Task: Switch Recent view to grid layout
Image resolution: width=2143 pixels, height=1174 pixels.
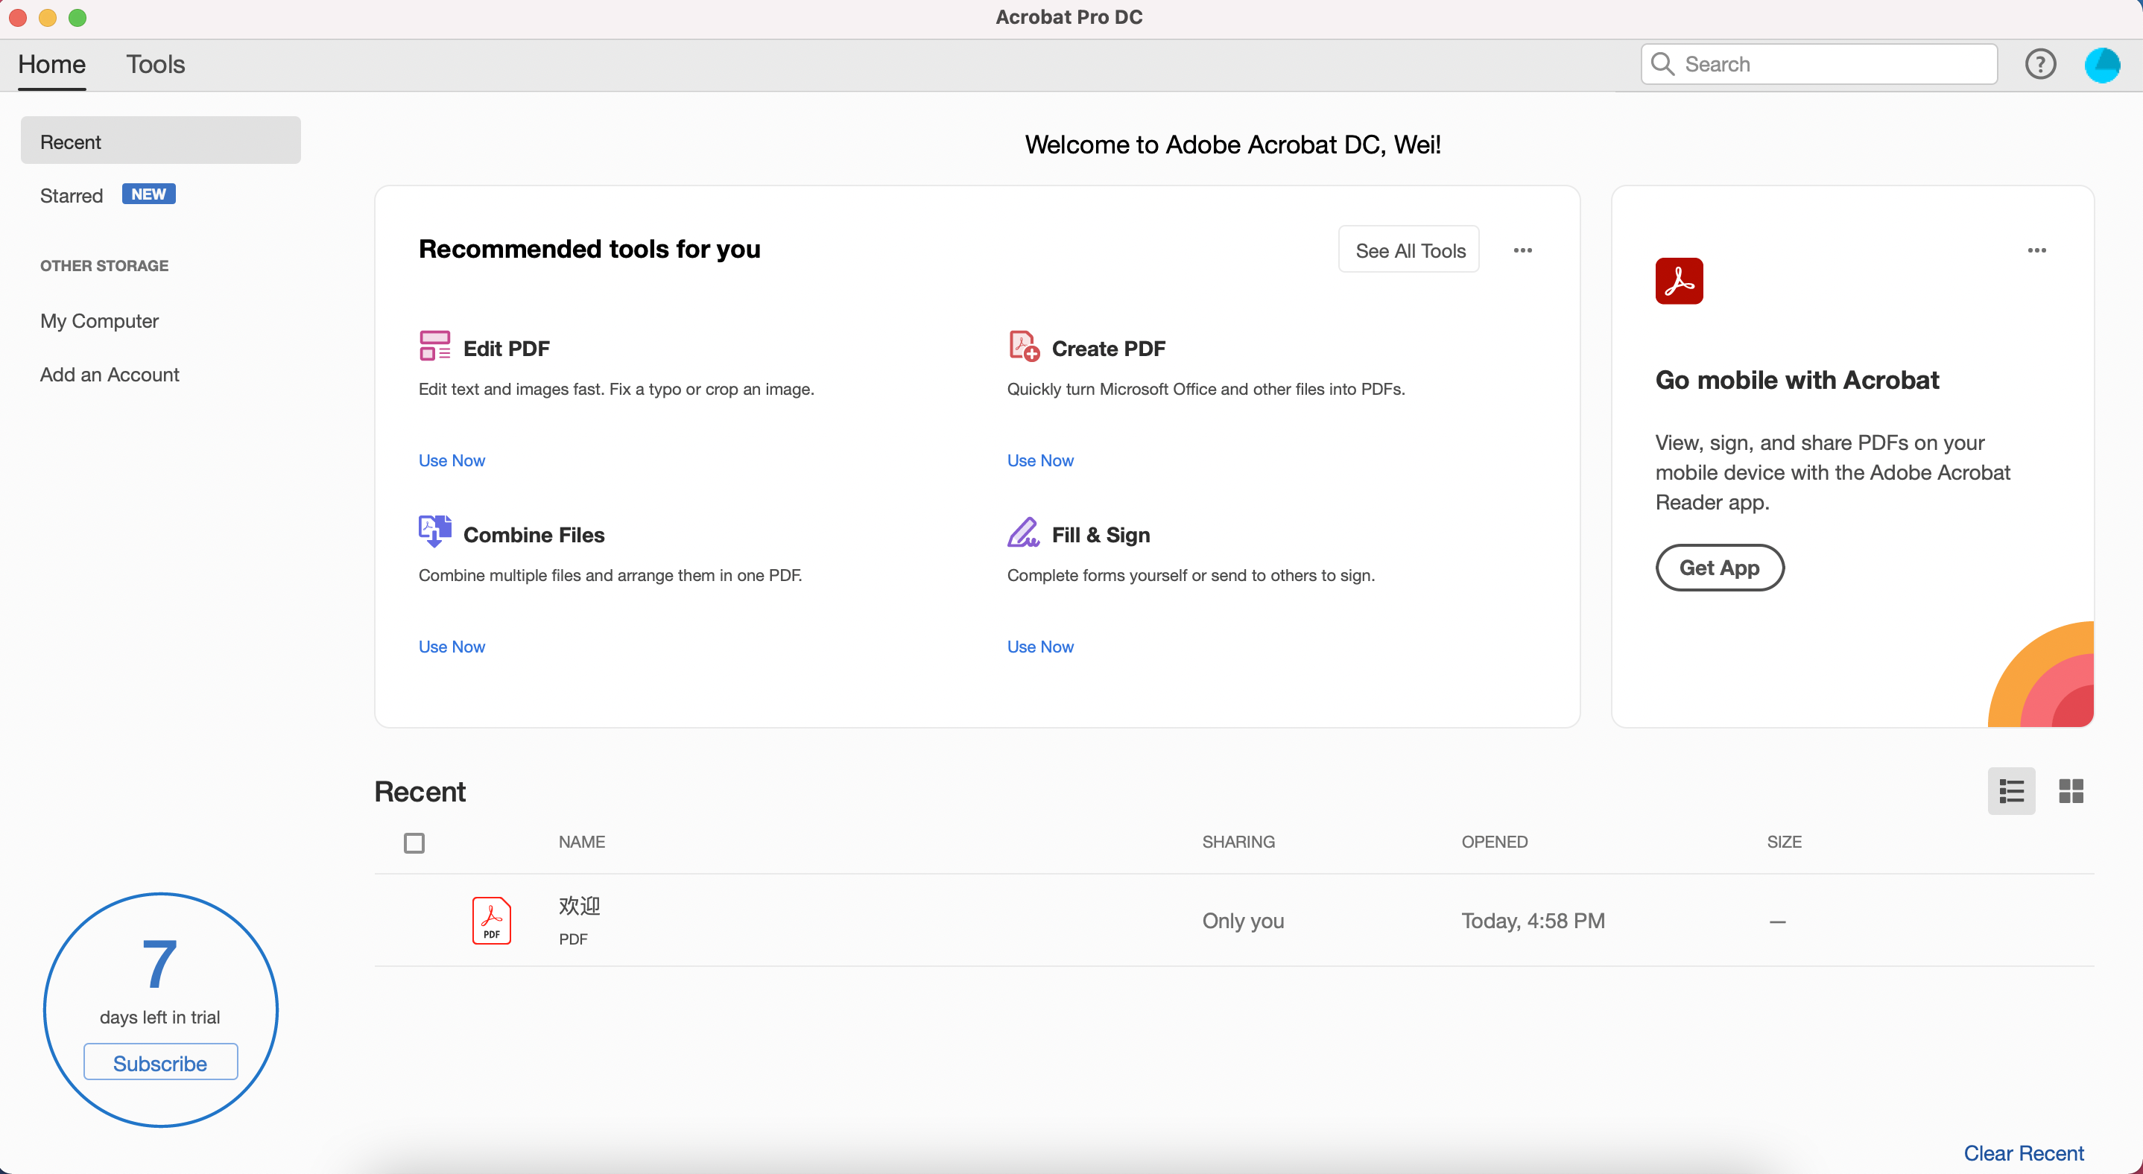Action: coord(2071,790)
